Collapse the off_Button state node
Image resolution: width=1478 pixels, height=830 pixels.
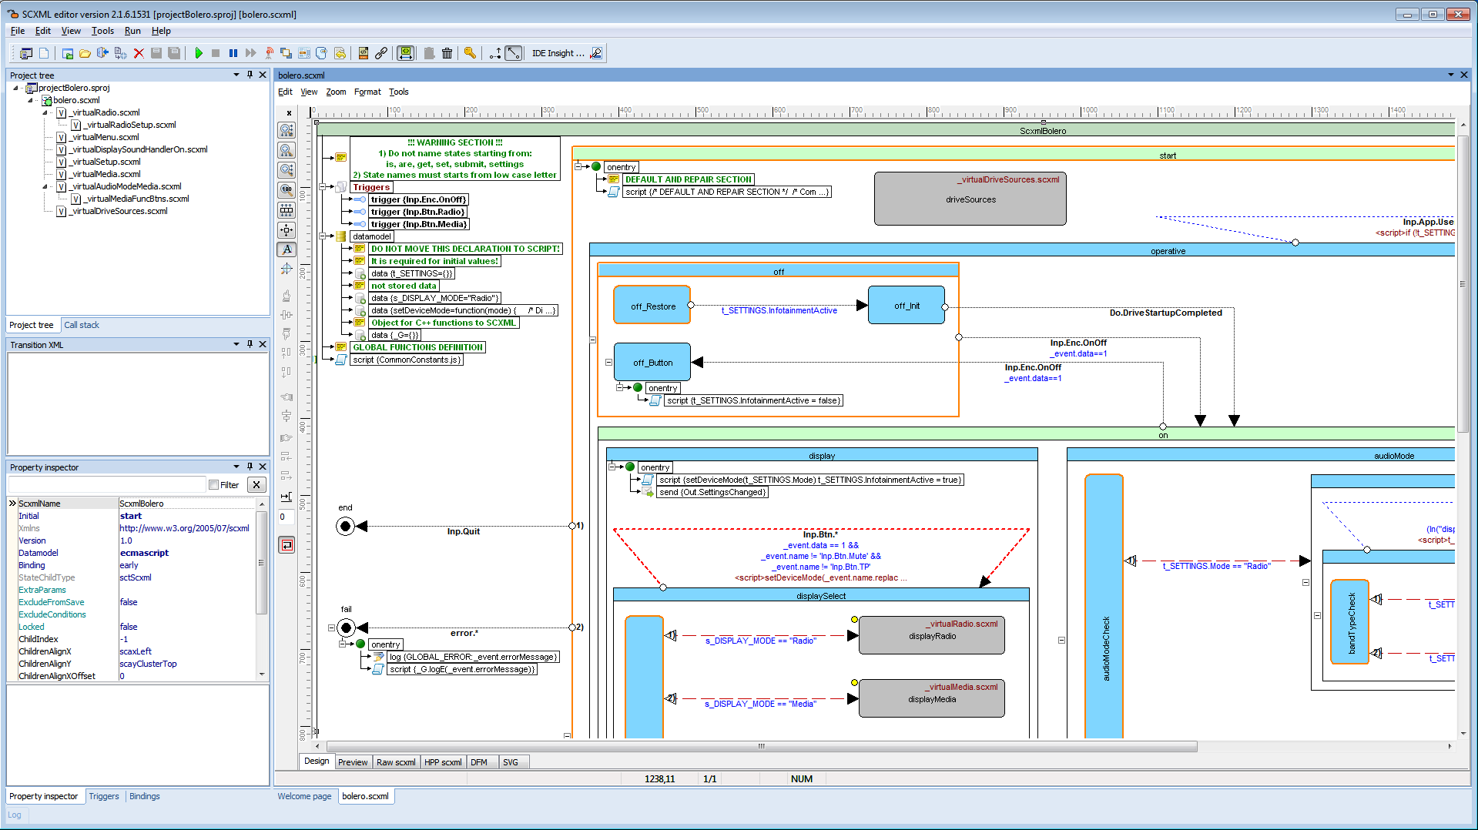pyautogui.click(x=608, y=362)
